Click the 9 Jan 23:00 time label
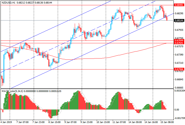Screen dimensions: 185x125 tap(86, 122)
